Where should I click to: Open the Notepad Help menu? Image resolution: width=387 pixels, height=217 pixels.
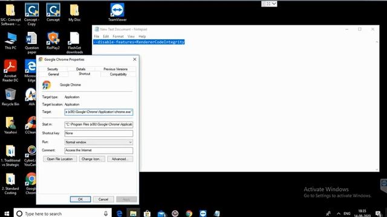pyautogui.click(x=142, y=36)
